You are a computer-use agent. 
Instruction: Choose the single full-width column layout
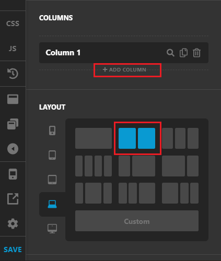point(94,138)
